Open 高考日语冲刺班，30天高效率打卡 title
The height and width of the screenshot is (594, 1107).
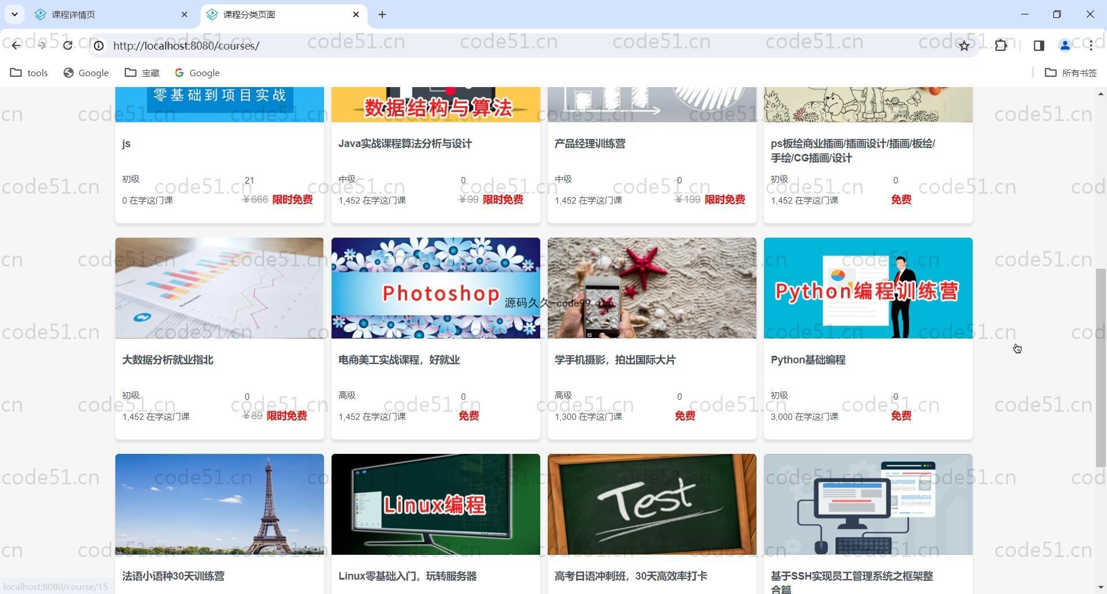[631, 576]
